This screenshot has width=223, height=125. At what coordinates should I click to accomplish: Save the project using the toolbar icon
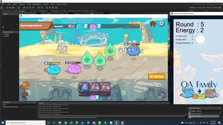click(x=13, y=8)
